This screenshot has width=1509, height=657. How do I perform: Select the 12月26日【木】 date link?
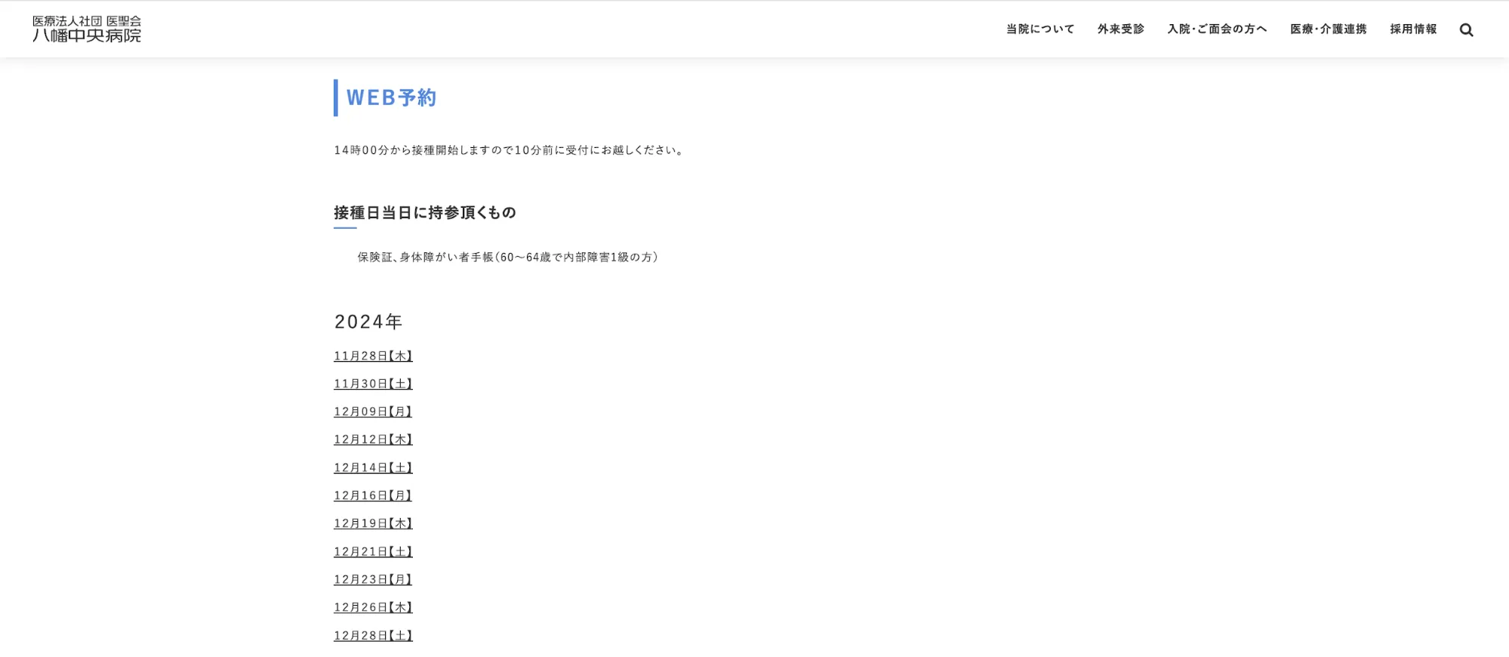click(x=373, y=607)
